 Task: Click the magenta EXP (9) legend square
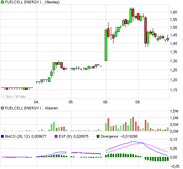coord(56,136)
